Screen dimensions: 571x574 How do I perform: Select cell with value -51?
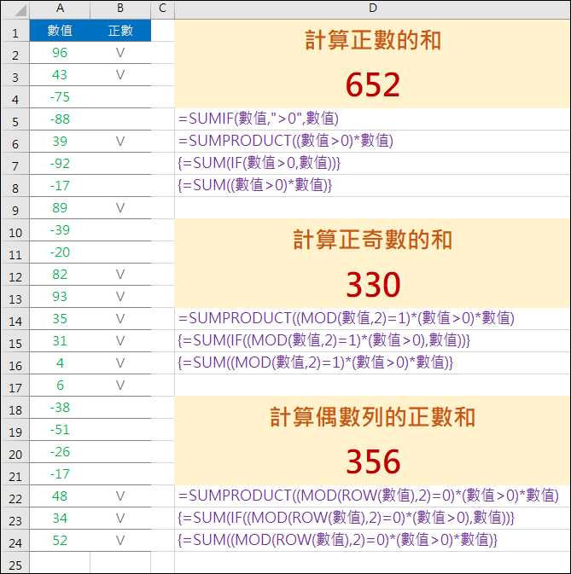[60, 430]
